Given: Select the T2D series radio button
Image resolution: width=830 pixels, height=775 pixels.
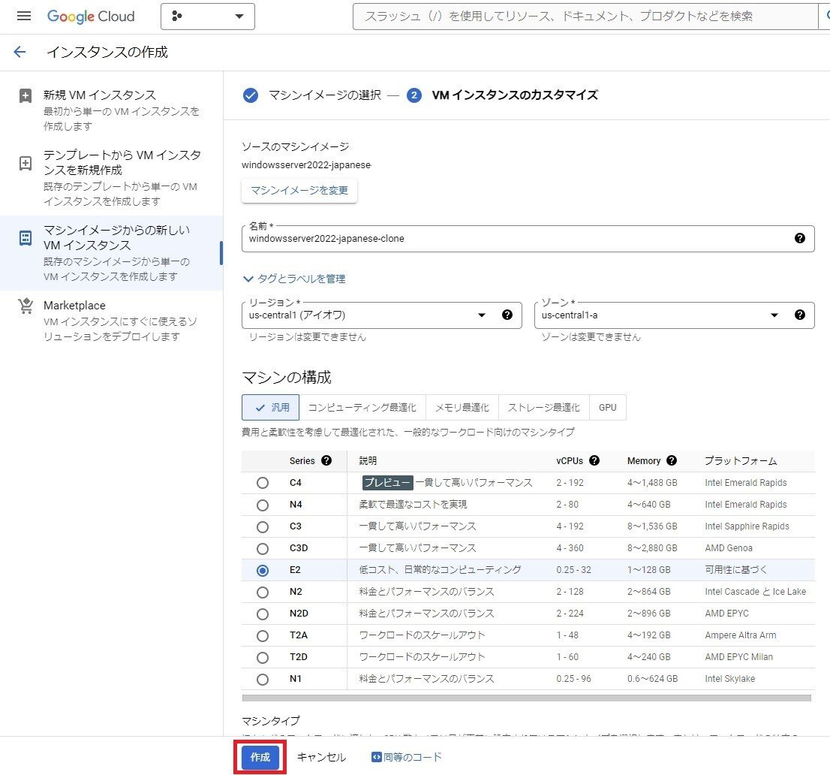Looking at the screenshot, I should coord(263,657).
